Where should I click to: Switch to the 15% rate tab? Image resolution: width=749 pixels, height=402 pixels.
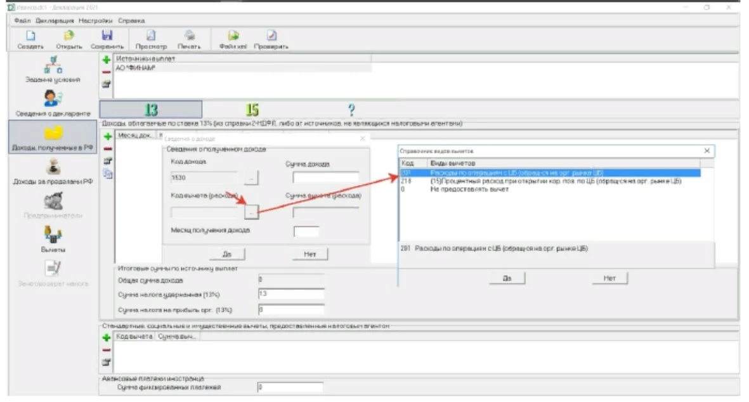coord(252,110)
